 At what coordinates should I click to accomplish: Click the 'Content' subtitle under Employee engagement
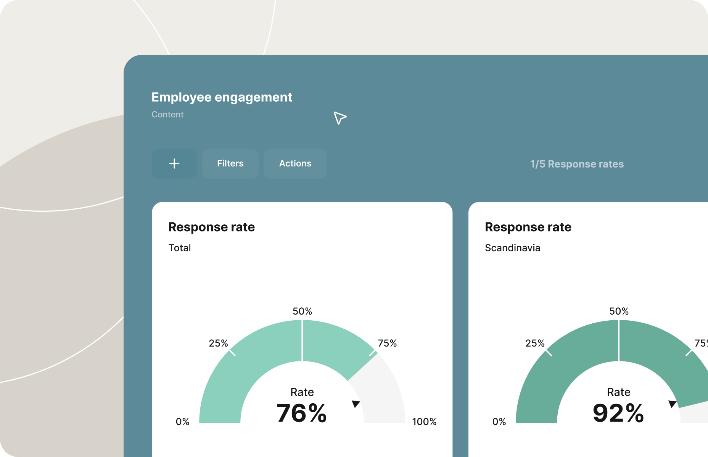coord(168,114)
